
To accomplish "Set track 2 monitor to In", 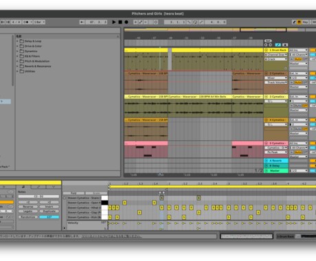I will click(292, 82).
